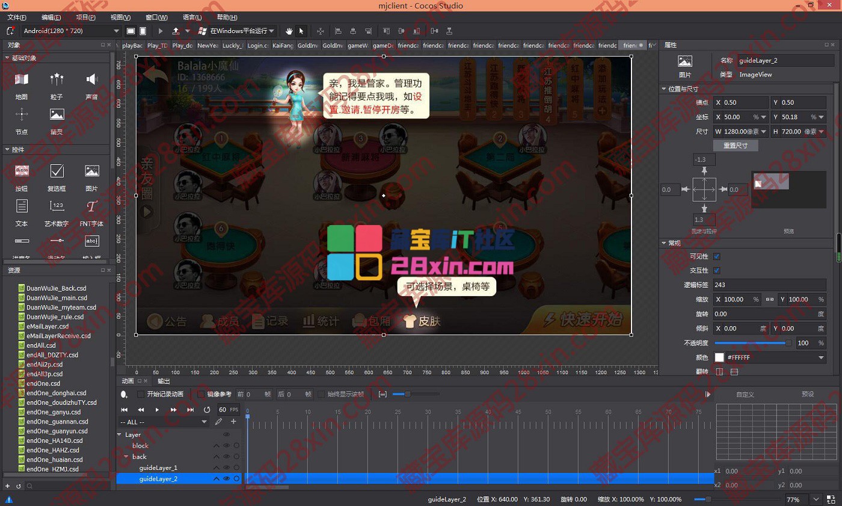842x506 pixels.
Task: Collapse the 控件 section
Action: point(7,149)
